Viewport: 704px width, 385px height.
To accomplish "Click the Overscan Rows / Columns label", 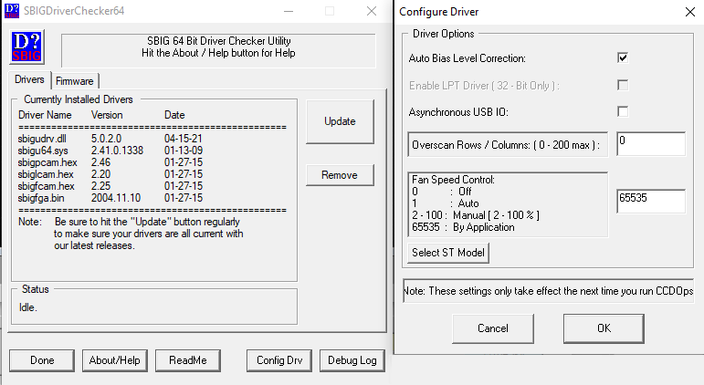I will coord(506,145).
